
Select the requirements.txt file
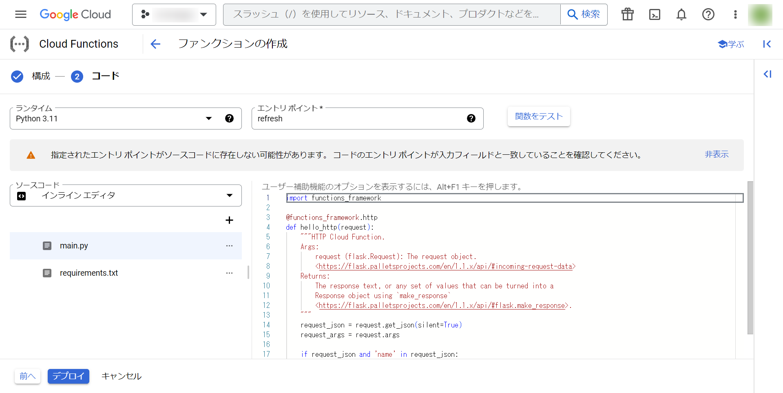89,273
